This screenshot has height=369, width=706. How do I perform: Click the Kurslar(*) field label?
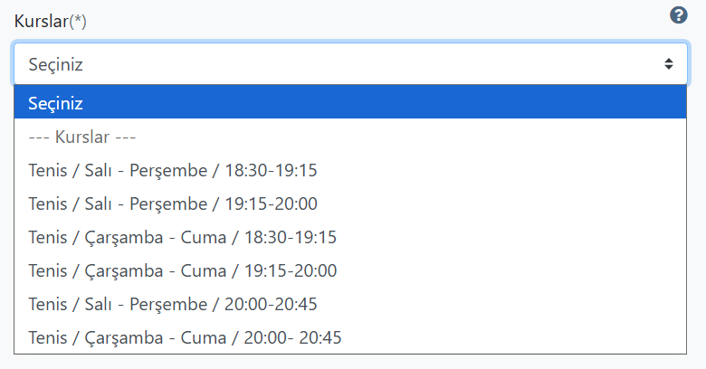(x=50, y=21)
